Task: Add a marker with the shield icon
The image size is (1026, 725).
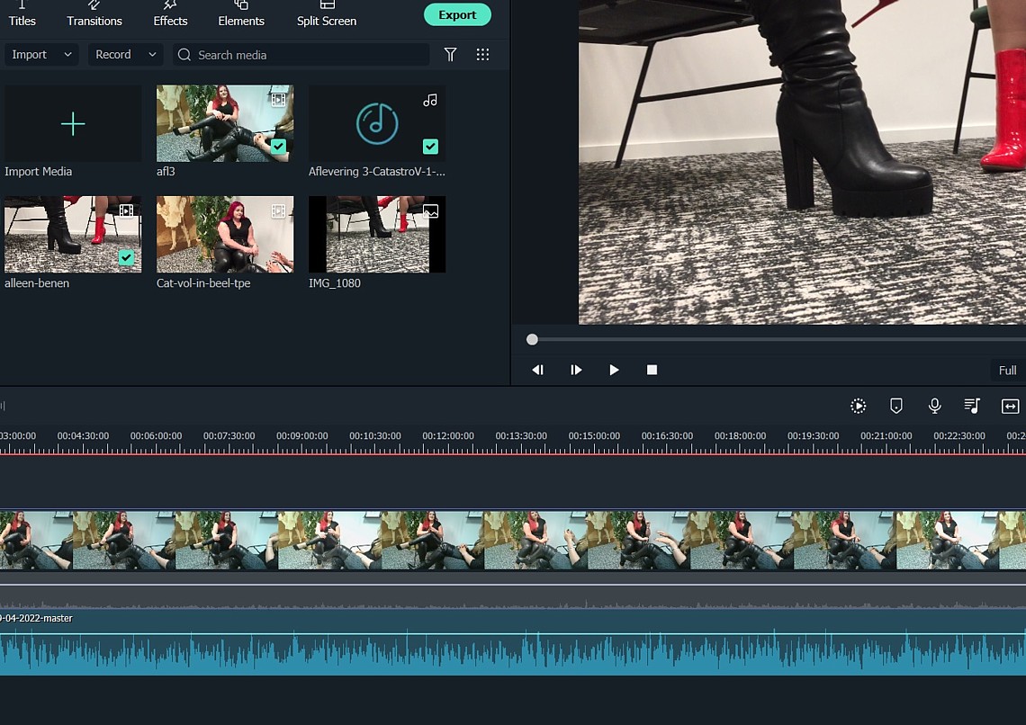Action: point(895,406)
